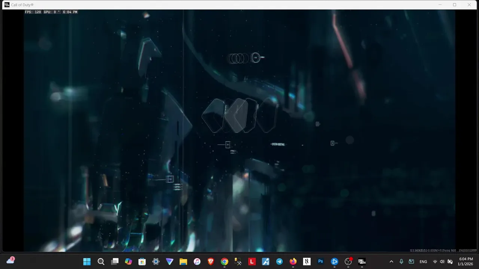The height and width of the screenshot is (269, 479).
Task: Click the battery status tray icon
Action: 450,262
